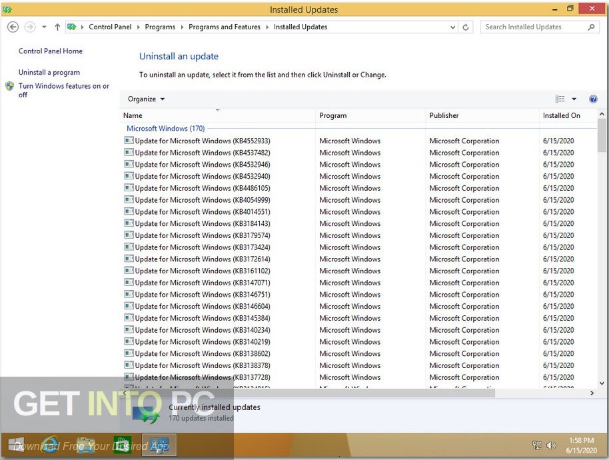Open the view options dropdown arrow
This screenshot has height=460, width=609.
click(x=573, y=98)
